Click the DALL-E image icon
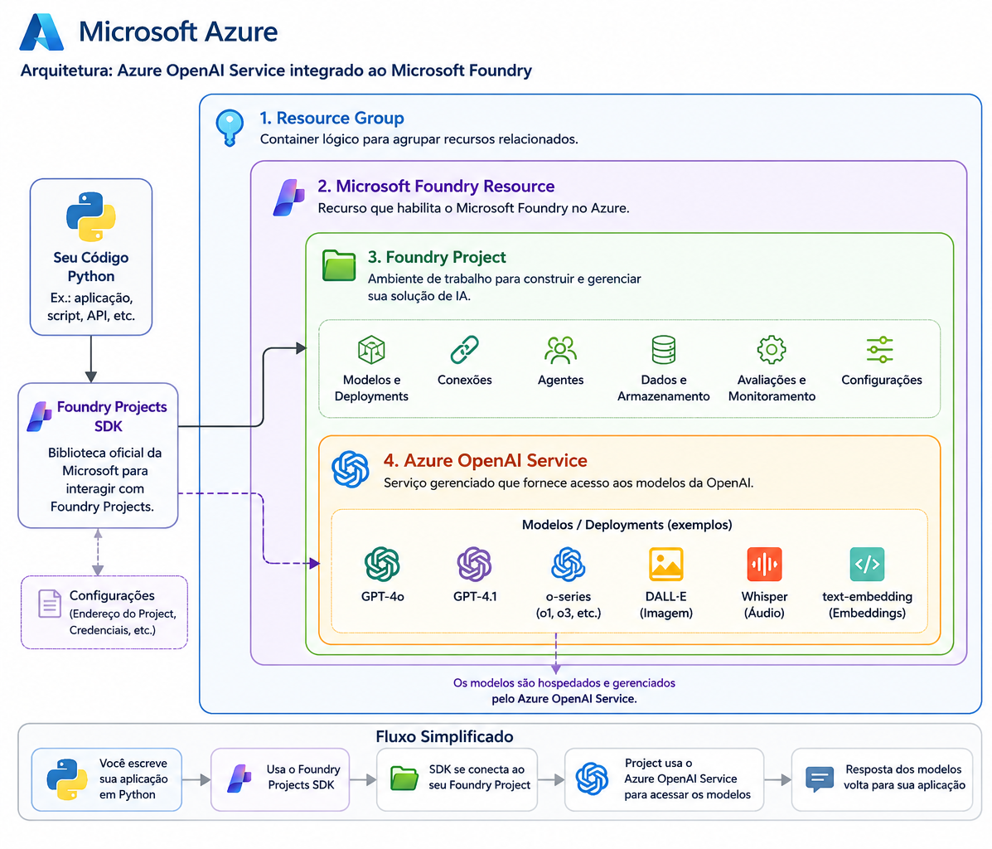The image size is (992, 849). tap(666, 564)
